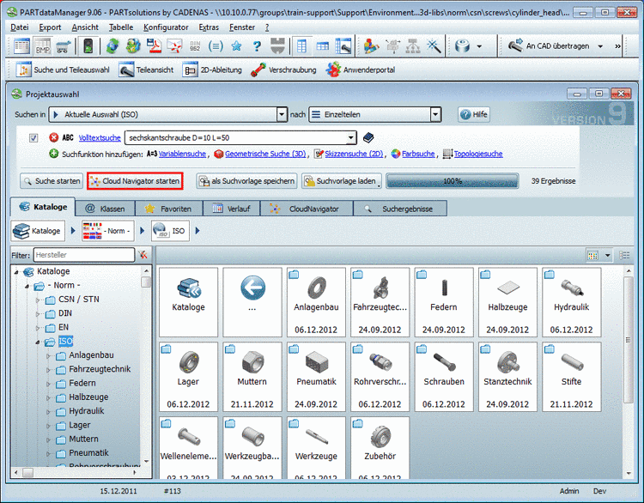Open Teileansicht view
This screenshot has height=503, width=644.
pos(146,70)
